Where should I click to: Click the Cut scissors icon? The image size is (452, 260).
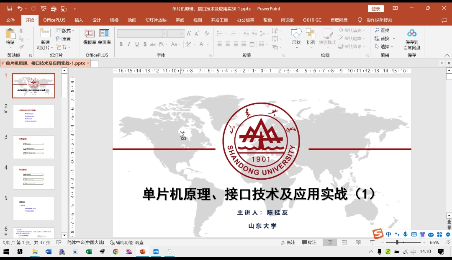(21, 31)
